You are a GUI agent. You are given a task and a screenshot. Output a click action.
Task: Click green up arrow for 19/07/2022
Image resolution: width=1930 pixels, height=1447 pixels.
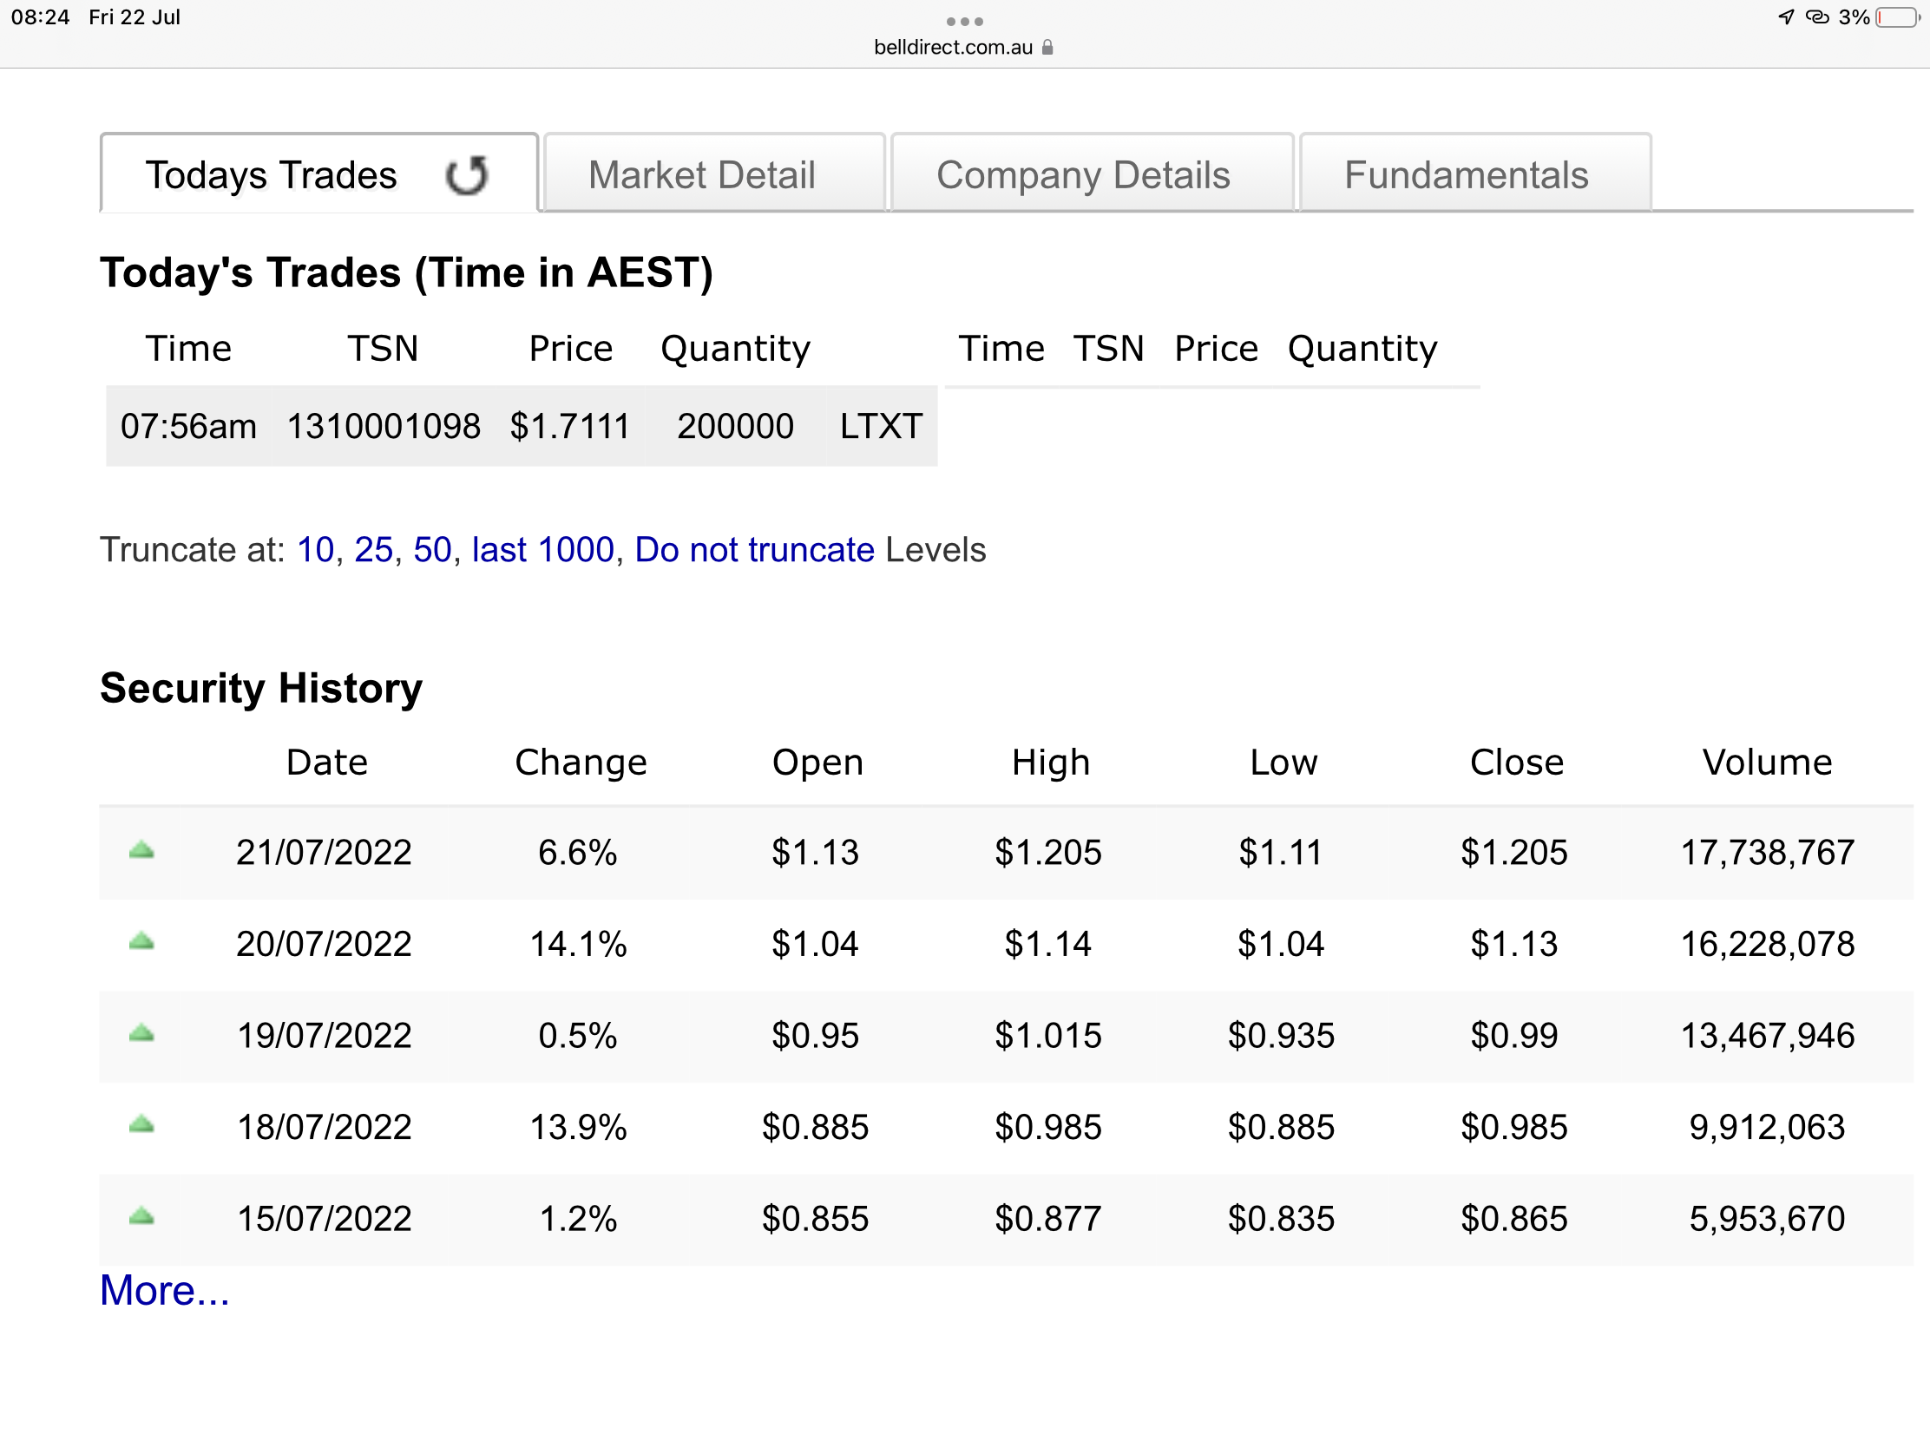(141, 1034)
